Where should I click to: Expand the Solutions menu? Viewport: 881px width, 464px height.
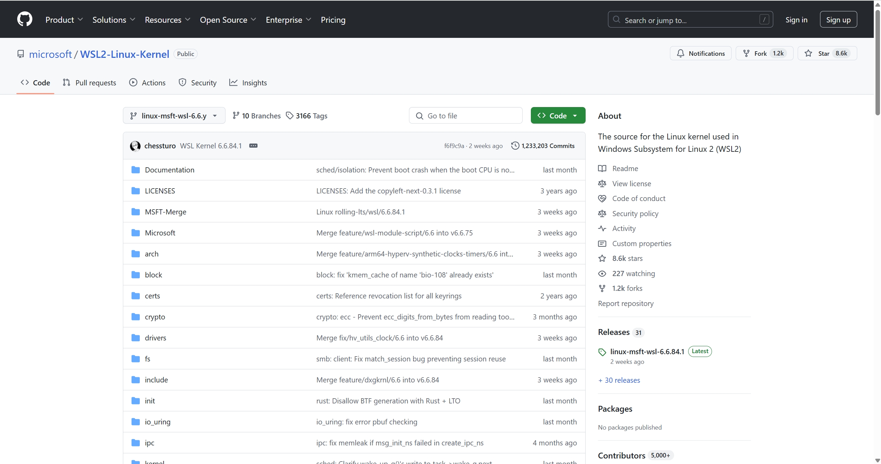(114, 20)
